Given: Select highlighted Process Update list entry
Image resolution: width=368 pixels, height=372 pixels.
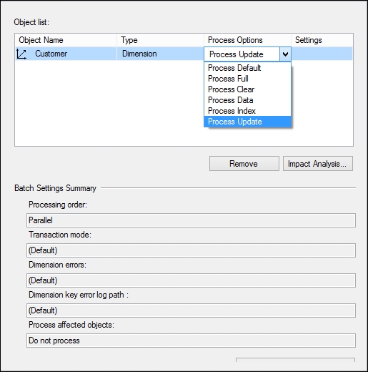Looking at the screenshot, I should tap(247, 122).
